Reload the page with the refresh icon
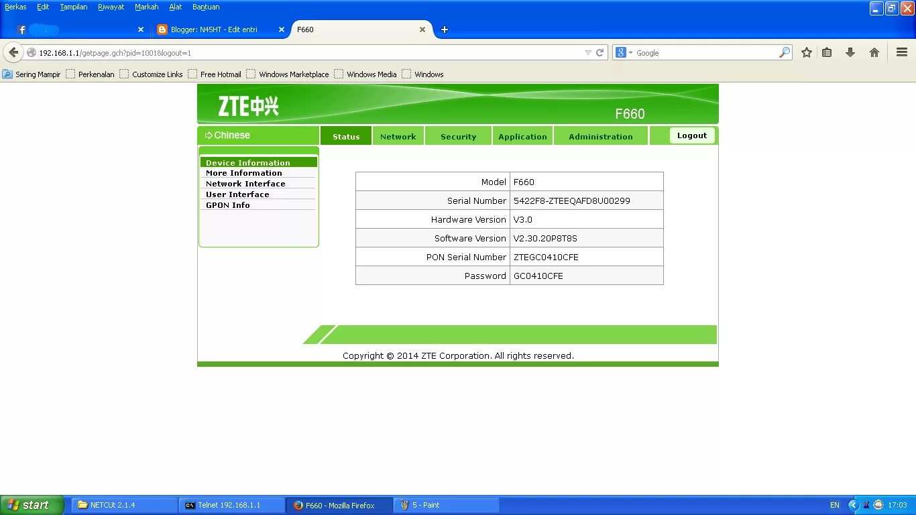The image size is (916, 515). (600, 52)
